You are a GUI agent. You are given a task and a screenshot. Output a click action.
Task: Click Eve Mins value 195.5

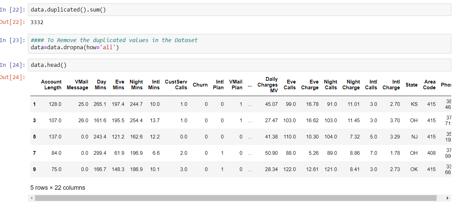click(x=118, y=120)
